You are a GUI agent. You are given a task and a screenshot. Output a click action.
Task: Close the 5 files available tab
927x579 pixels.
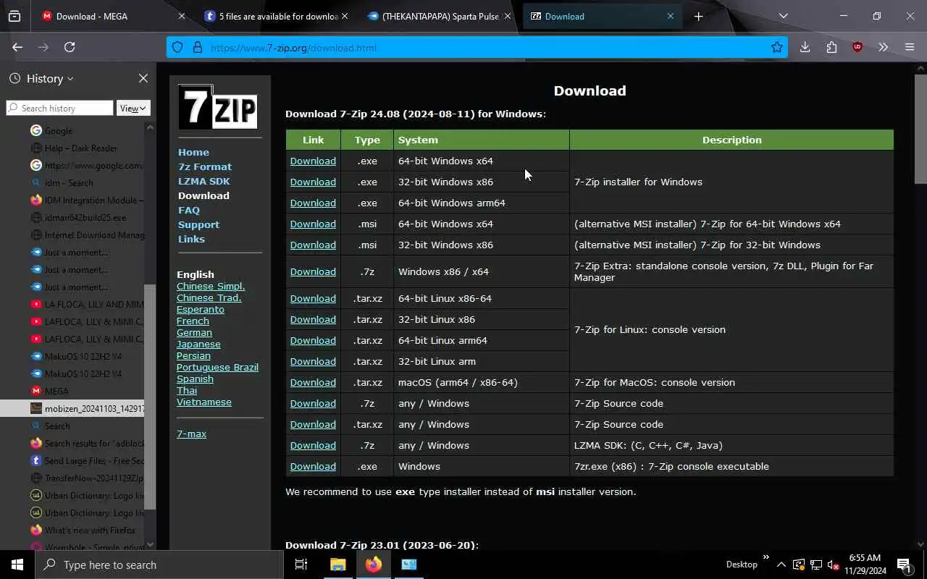click(345, 16)
